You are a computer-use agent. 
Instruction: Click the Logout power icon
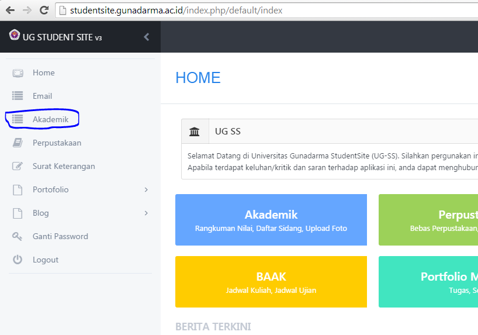point(18,260)
